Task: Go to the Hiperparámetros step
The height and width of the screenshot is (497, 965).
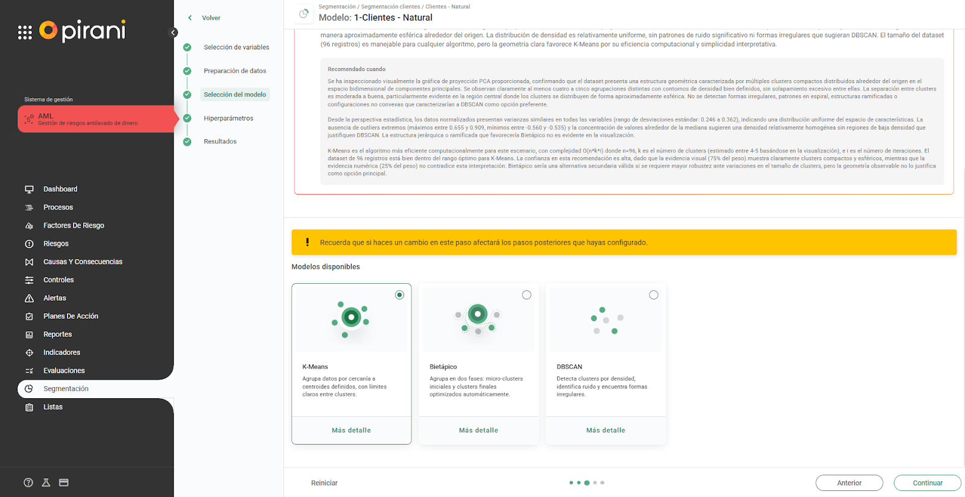Action: pyautogui.click(x=228, y=118)
